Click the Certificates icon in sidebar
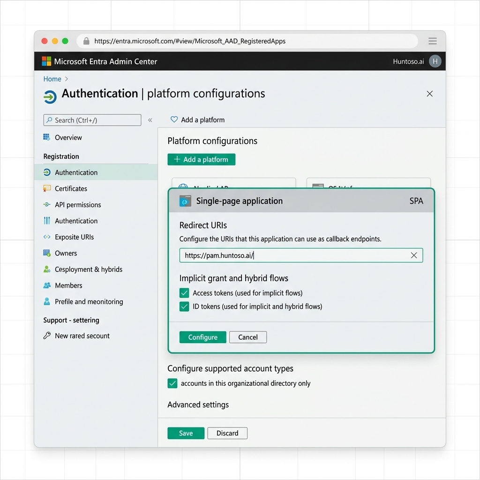The width and height of the screenshot is (480, 480). (47, 188)
